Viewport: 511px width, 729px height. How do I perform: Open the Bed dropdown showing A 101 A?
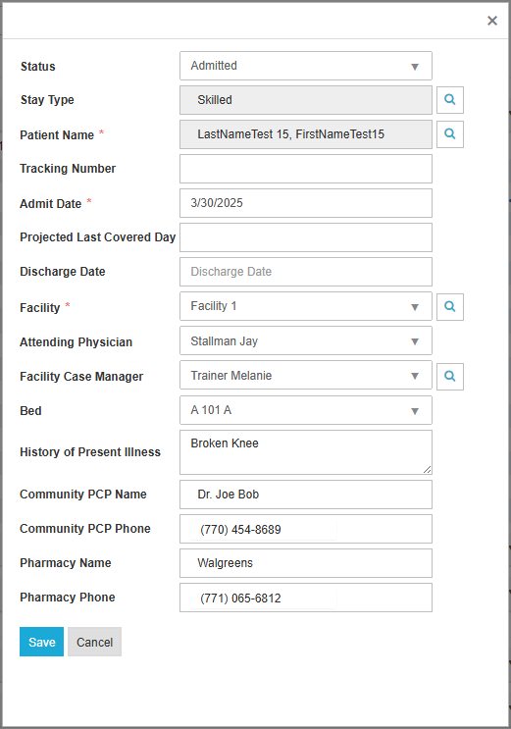(x=306, y=410)
